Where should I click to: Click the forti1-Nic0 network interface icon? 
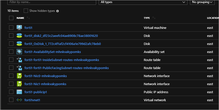point(19,76)
